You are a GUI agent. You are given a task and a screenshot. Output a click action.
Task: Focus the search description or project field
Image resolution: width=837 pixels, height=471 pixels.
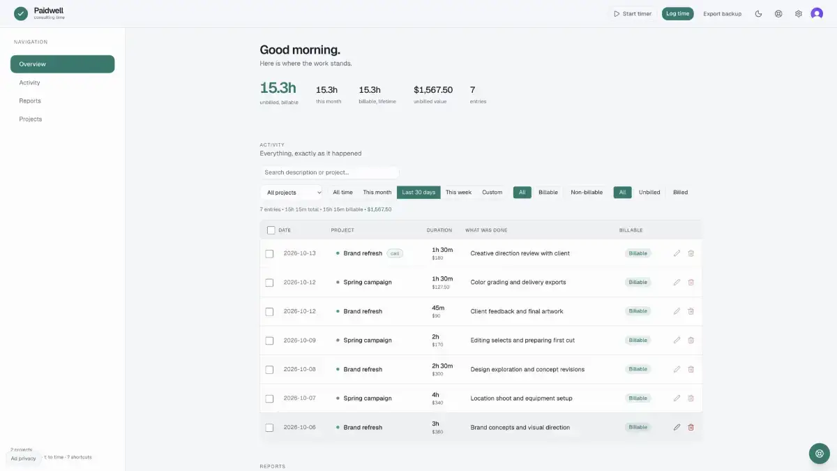click(329, 172)
